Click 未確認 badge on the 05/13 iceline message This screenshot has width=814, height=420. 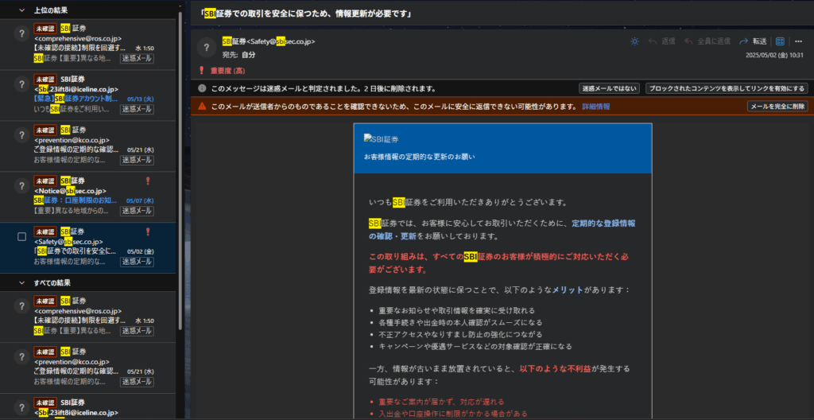[45, 79]
